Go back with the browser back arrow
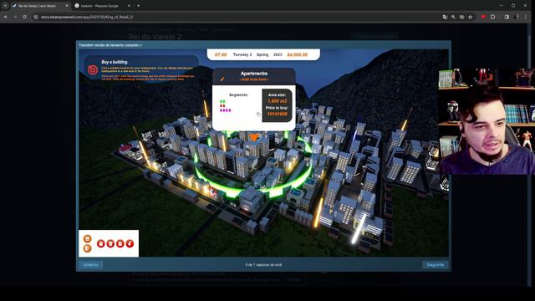 point(6,17)
